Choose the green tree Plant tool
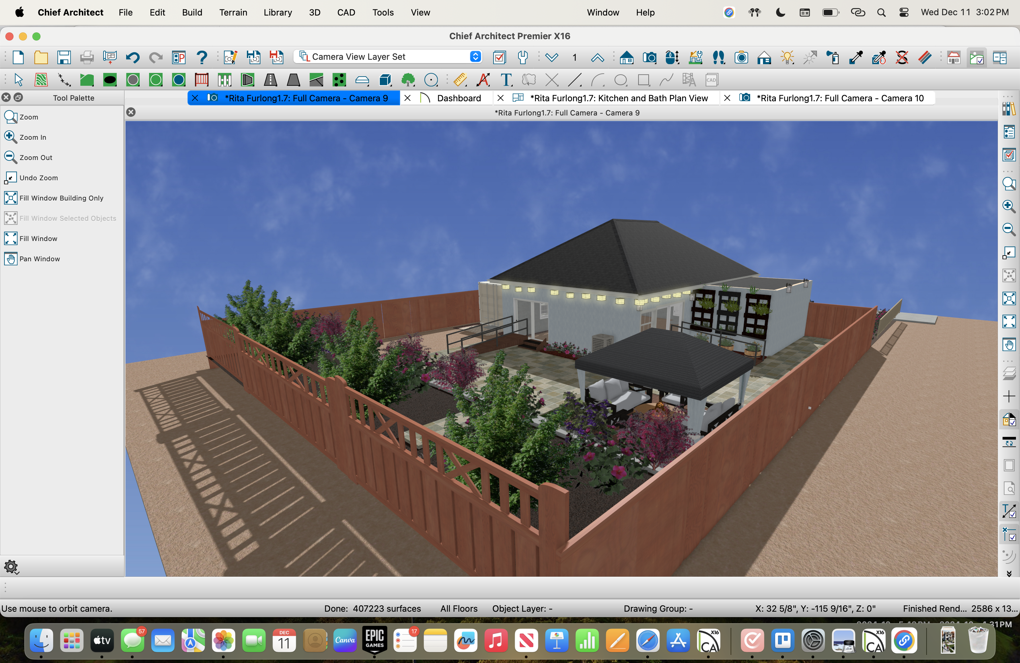The image size is (1020, 663). (408, 80)
